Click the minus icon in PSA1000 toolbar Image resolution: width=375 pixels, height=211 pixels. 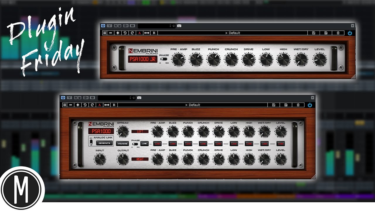click(x=71, y=105)
